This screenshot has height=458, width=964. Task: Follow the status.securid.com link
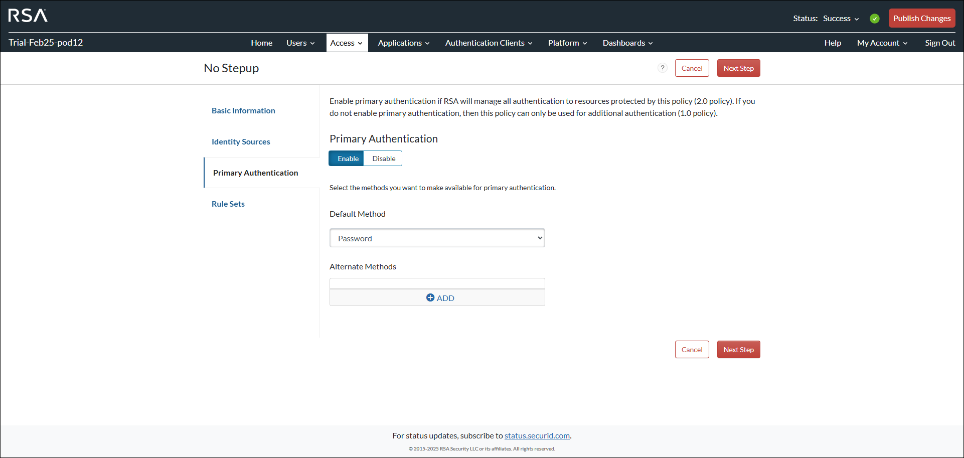537,435
